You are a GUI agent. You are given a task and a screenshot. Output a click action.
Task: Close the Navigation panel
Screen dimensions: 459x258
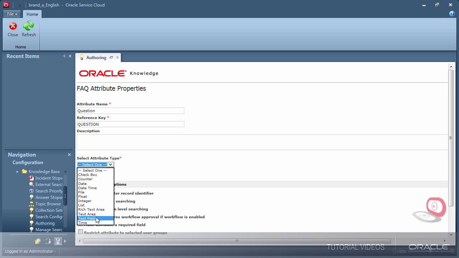tap(69, 154)
